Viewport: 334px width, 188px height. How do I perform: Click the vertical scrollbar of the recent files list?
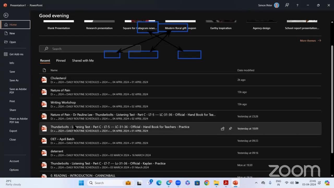332,99
